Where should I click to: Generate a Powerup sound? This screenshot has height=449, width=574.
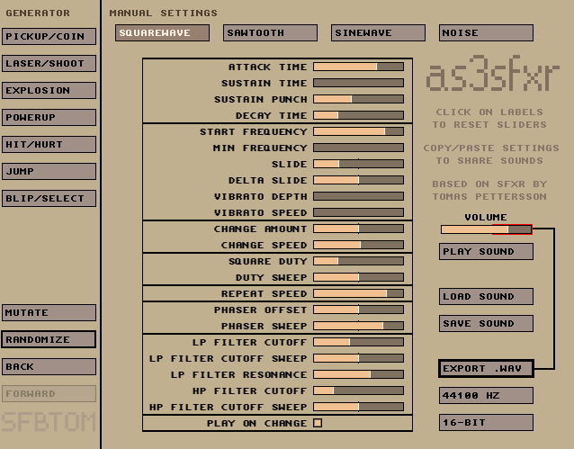coord(49,118)
